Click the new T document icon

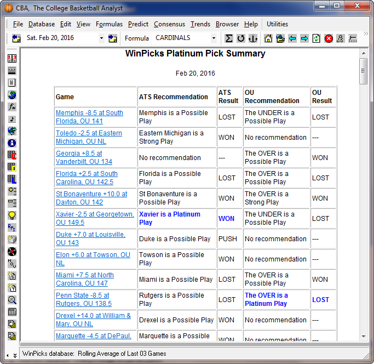[12, 288]
